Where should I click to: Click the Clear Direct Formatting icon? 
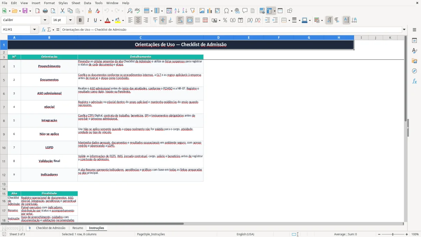tap(98, 11)
